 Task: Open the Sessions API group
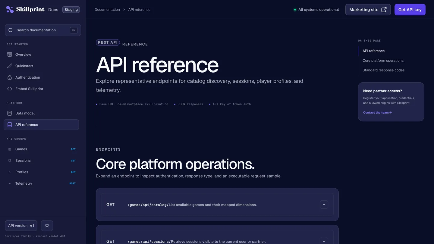click(41, 161)
